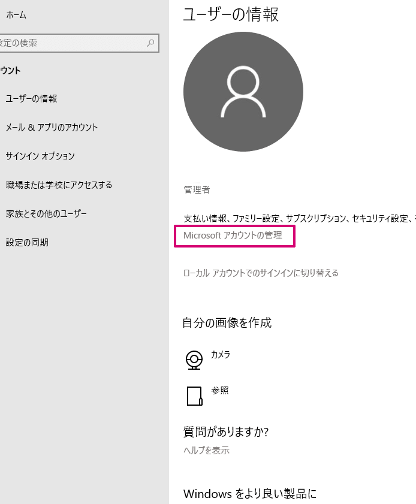
Task: Click ローカル アカウントでのサインインに切り替える link
Action: [261, 273]
